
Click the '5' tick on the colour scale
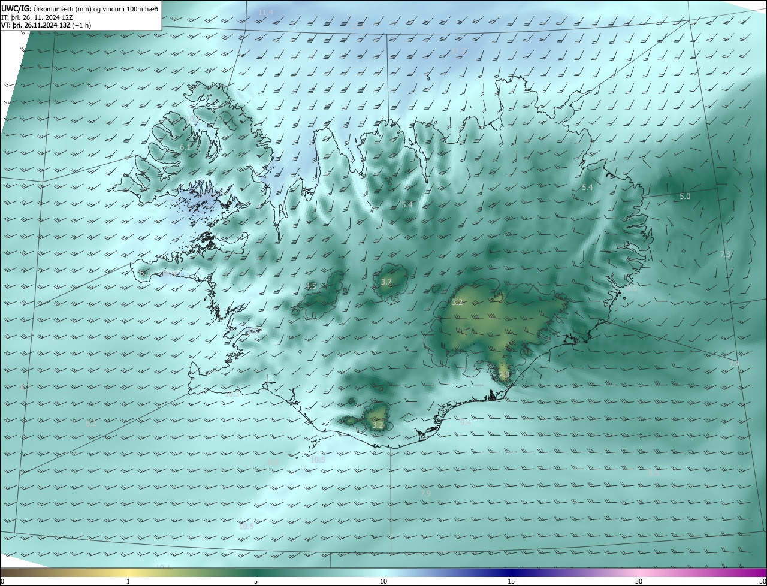click(x=256, y=581)
